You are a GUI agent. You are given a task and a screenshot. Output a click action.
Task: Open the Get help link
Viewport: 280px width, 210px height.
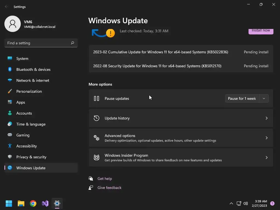(105, 179)
